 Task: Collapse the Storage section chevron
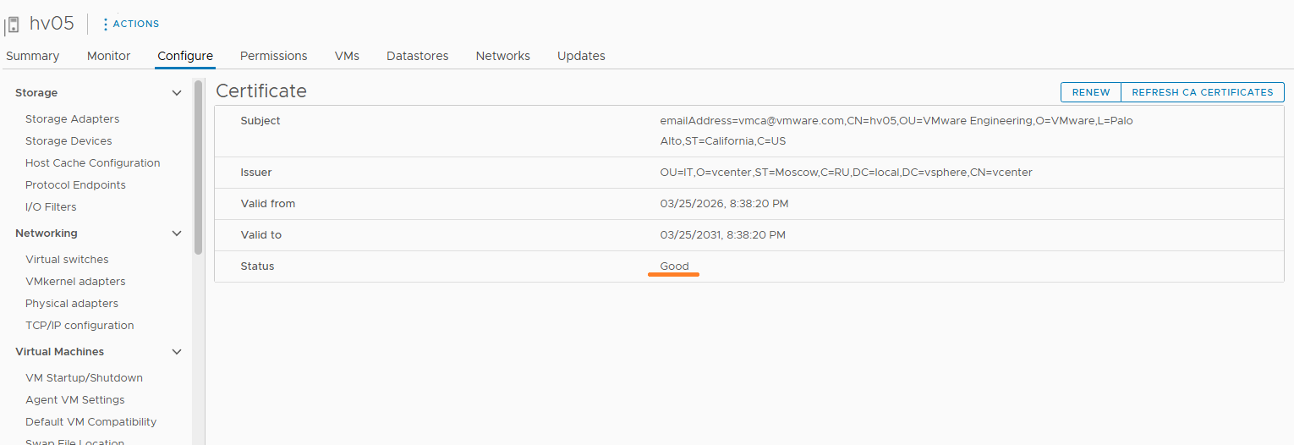(177, 93)
